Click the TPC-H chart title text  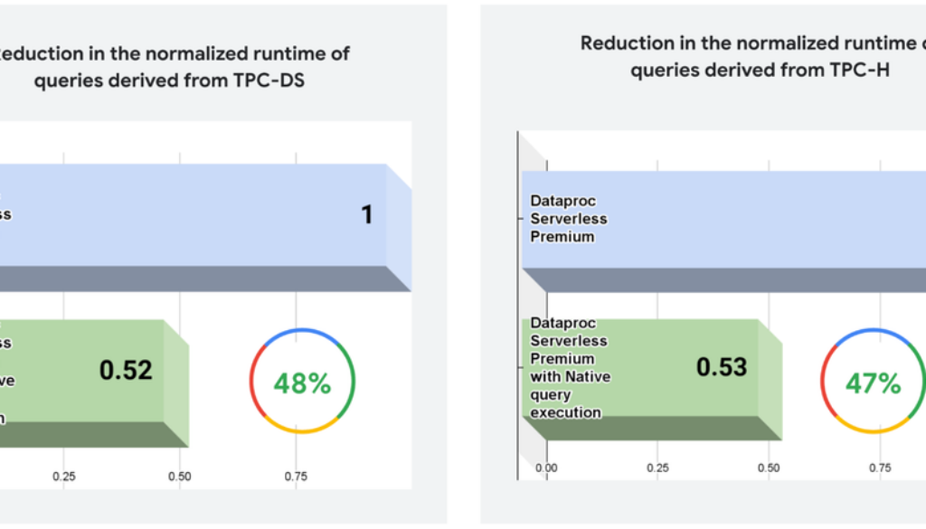(x=760, y=56)
